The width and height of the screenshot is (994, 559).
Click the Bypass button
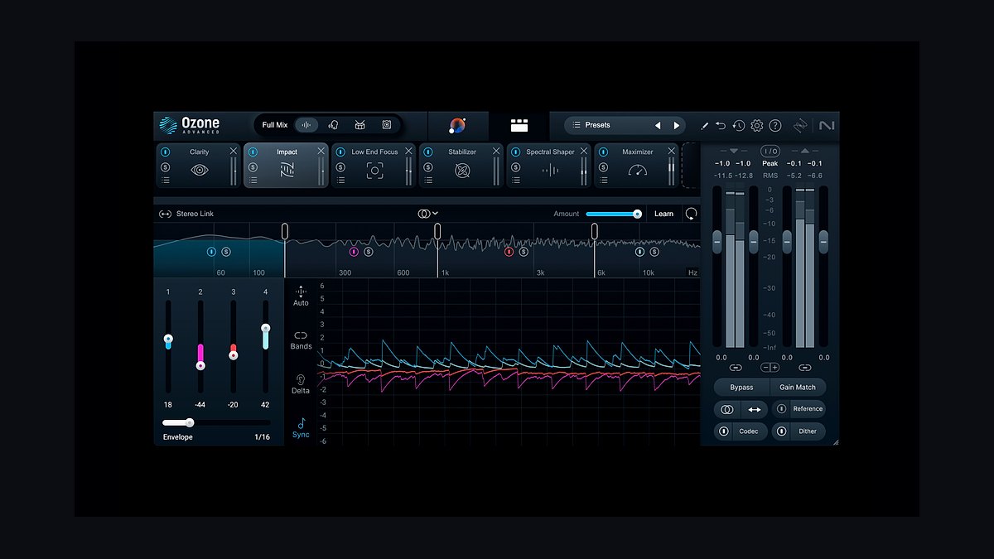(741, 387)
